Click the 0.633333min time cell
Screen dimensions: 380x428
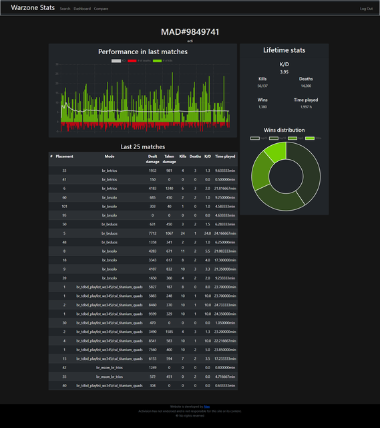(x=225, y=386)
